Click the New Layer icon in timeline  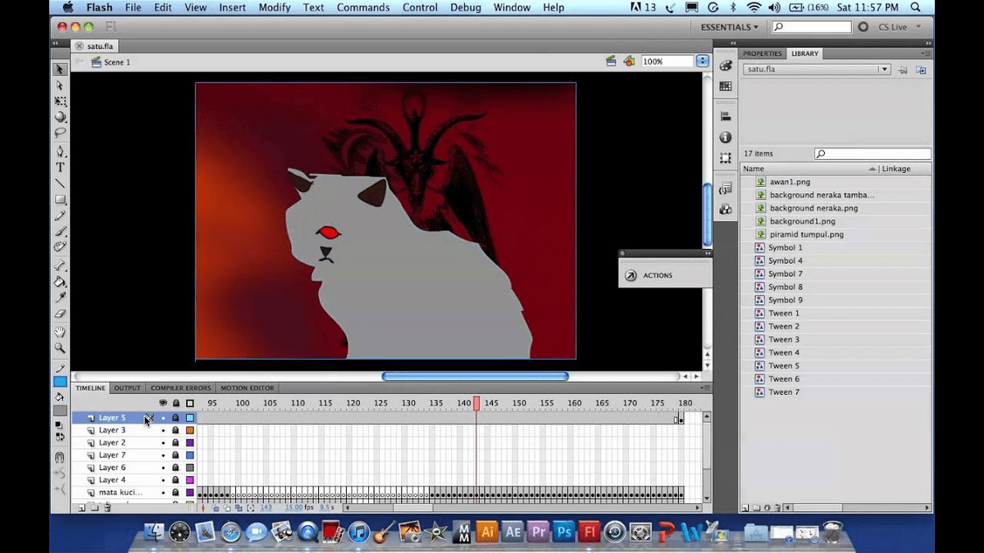tap(82, 508)
